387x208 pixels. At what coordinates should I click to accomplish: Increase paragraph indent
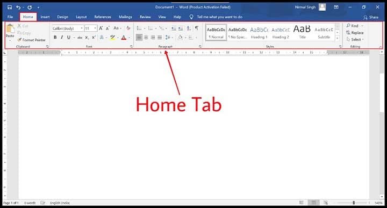coord(181,28)
